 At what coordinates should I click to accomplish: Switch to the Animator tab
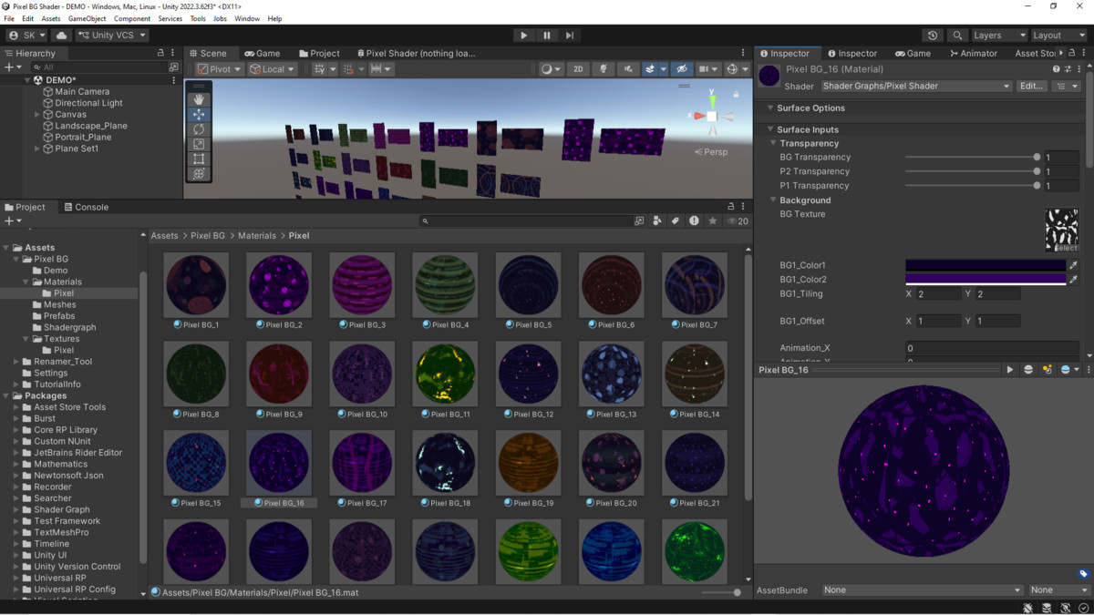point(973,53)
